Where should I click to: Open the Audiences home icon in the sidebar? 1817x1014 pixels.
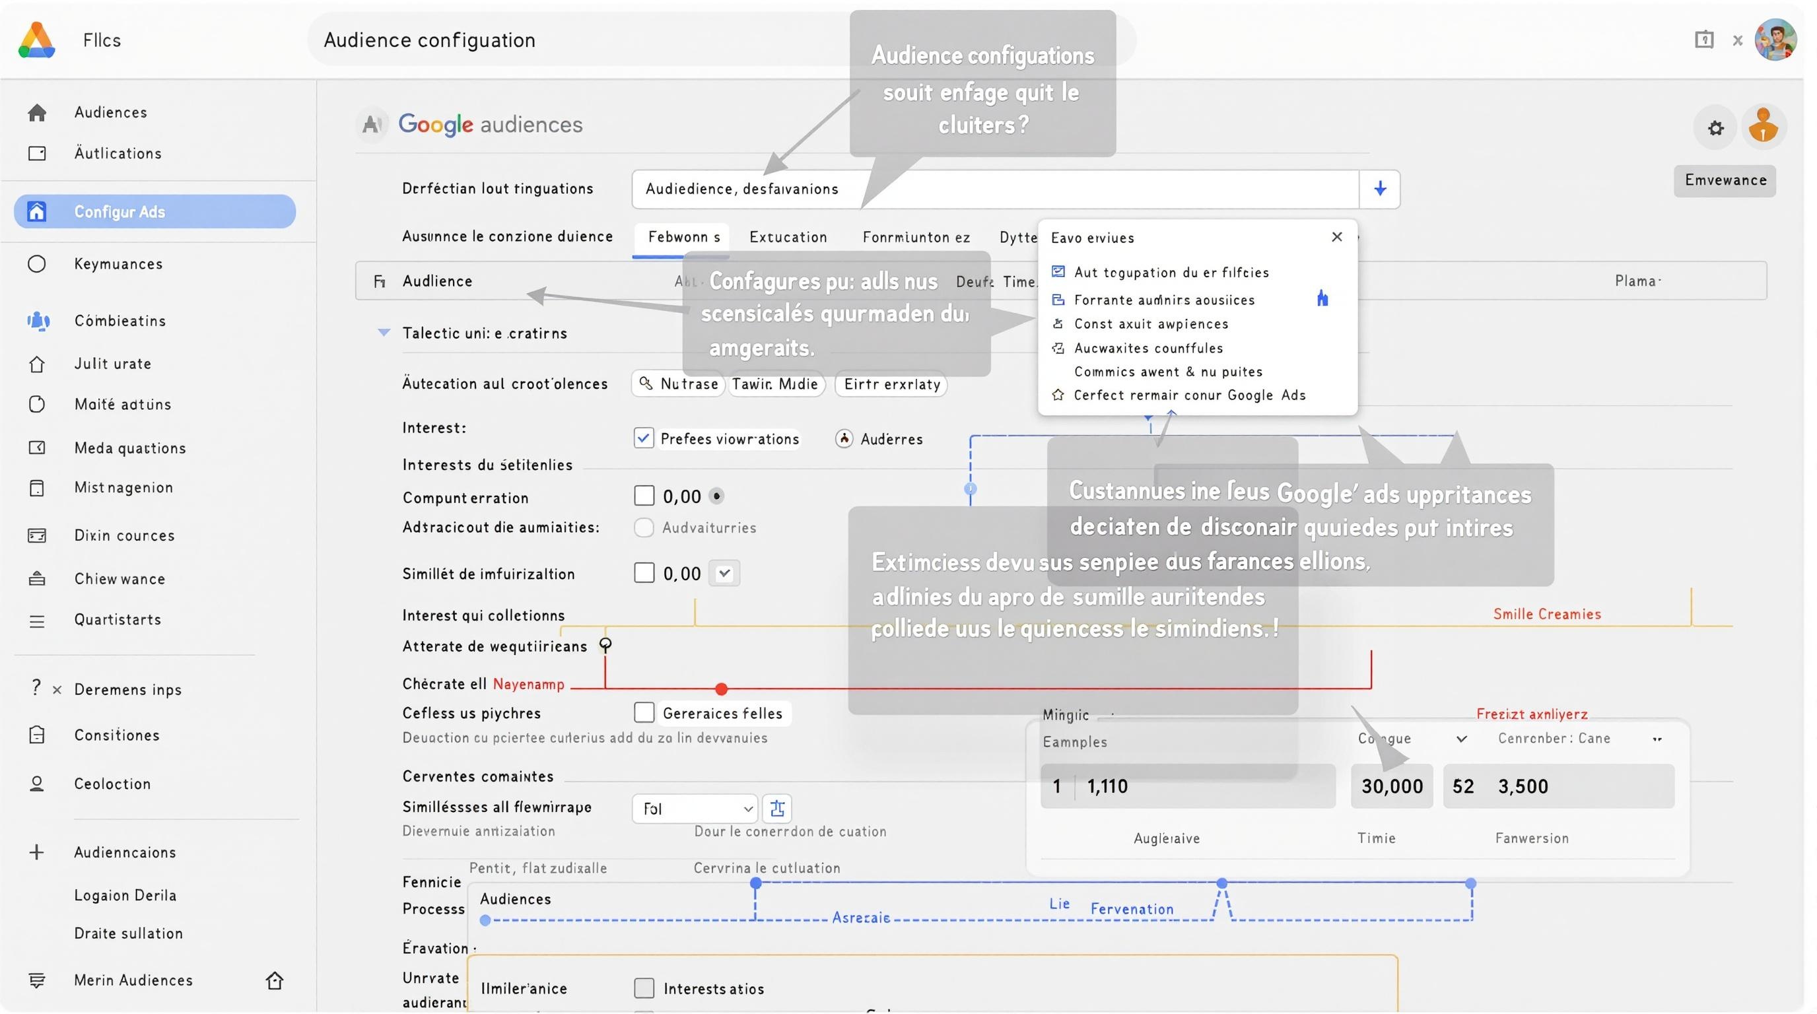(x=37, y=112)
